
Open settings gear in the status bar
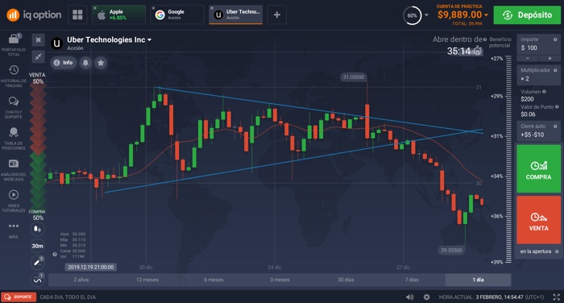tap(426, 297)
